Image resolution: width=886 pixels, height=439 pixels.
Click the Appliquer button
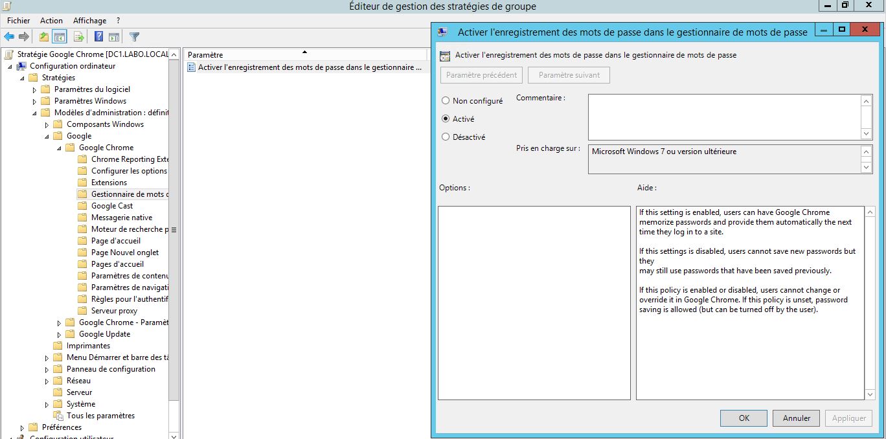pos(849,418)
